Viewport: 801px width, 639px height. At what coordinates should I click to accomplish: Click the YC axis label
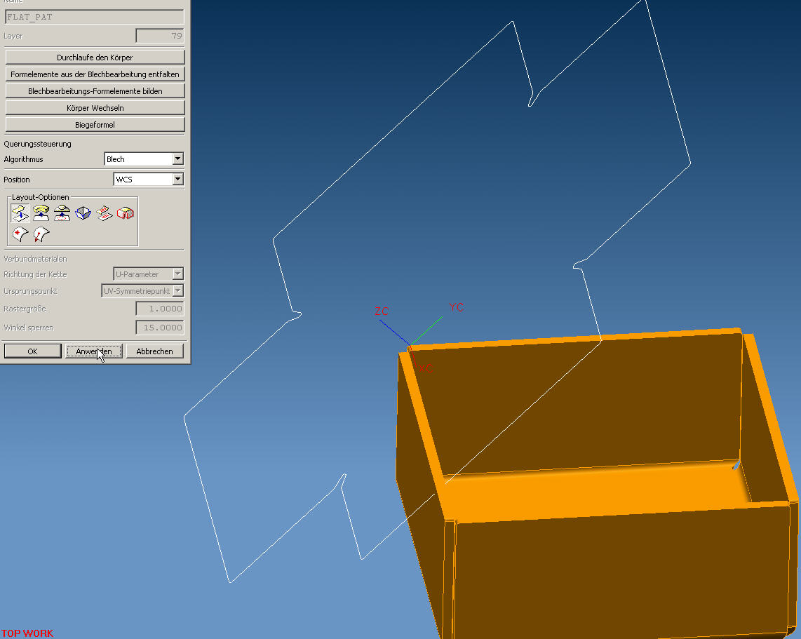pos(456,307)
